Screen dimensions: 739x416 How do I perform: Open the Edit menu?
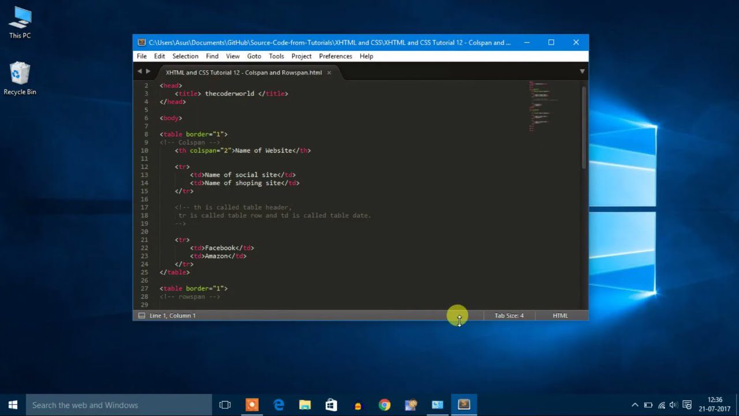(159, 56)
